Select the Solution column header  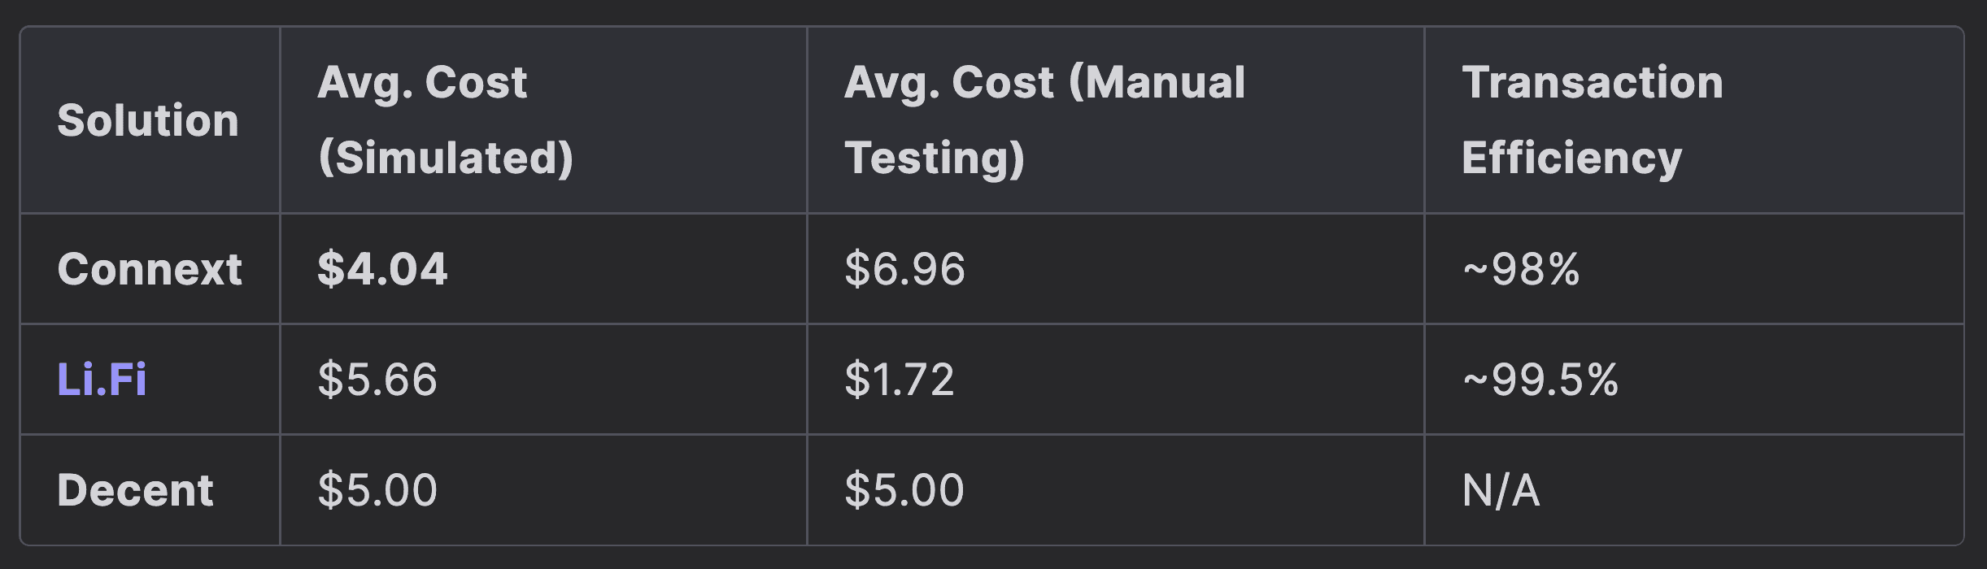click(148, 120)
